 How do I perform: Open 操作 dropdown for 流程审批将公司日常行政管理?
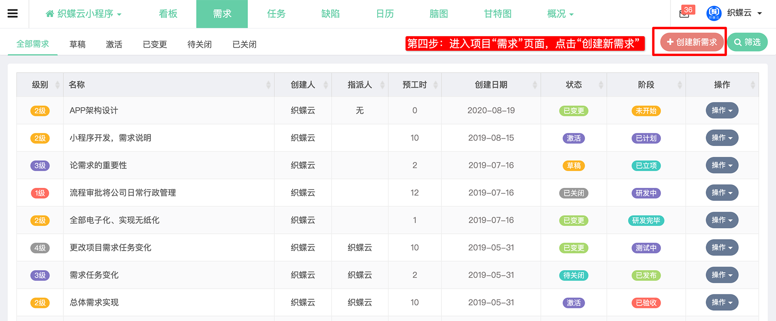pyautogui.click(x=722, y=193)
